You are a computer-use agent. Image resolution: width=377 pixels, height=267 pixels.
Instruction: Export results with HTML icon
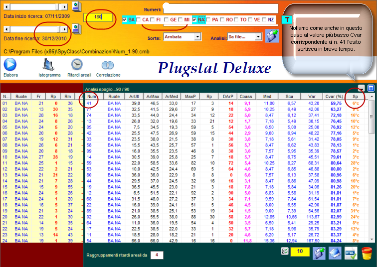[x=351, y=254]
